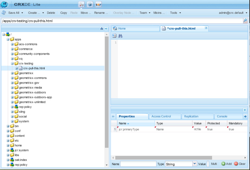Click the tree panel vertical scrollbar
This screenshot has width=250, height=170.
(107, 92)
